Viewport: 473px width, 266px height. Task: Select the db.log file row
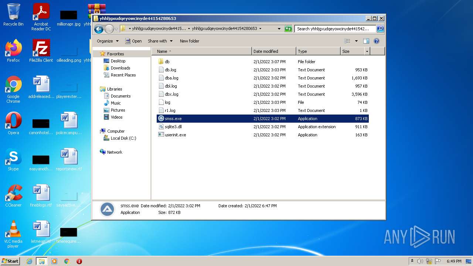(x=263, y=70)
